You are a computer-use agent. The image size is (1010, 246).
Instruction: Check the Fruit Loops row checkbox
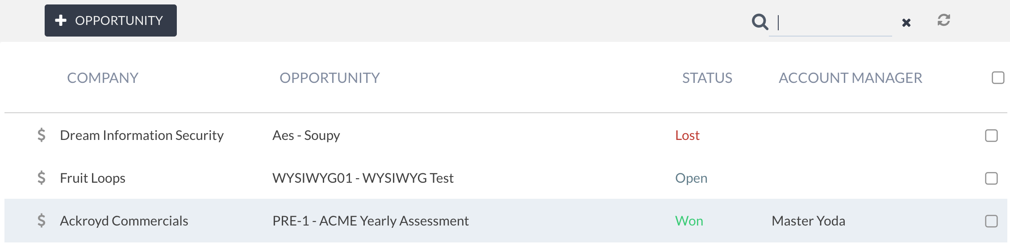[x=991, y=178]
